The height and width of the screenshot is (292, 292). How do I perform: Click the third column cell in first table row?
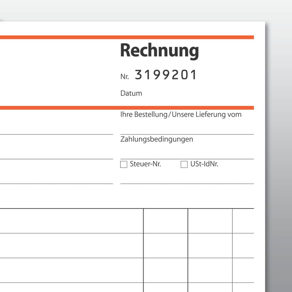pos(210,221)
